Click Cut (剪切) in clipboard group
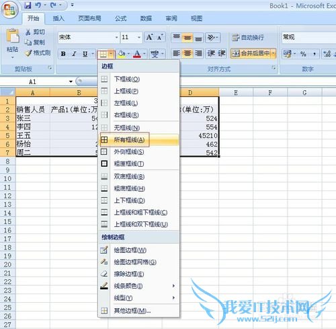Viewport: 336px width, 329px height. click(x=35, y=32)
